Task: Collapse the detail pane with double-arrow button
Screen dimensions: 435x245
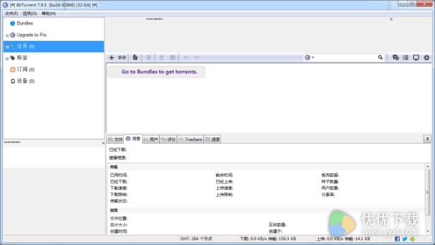Action: [428, 139]
